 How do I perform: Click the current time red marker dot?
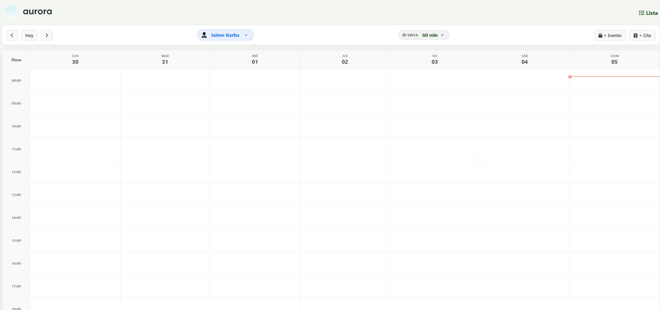tap(570, 77)
